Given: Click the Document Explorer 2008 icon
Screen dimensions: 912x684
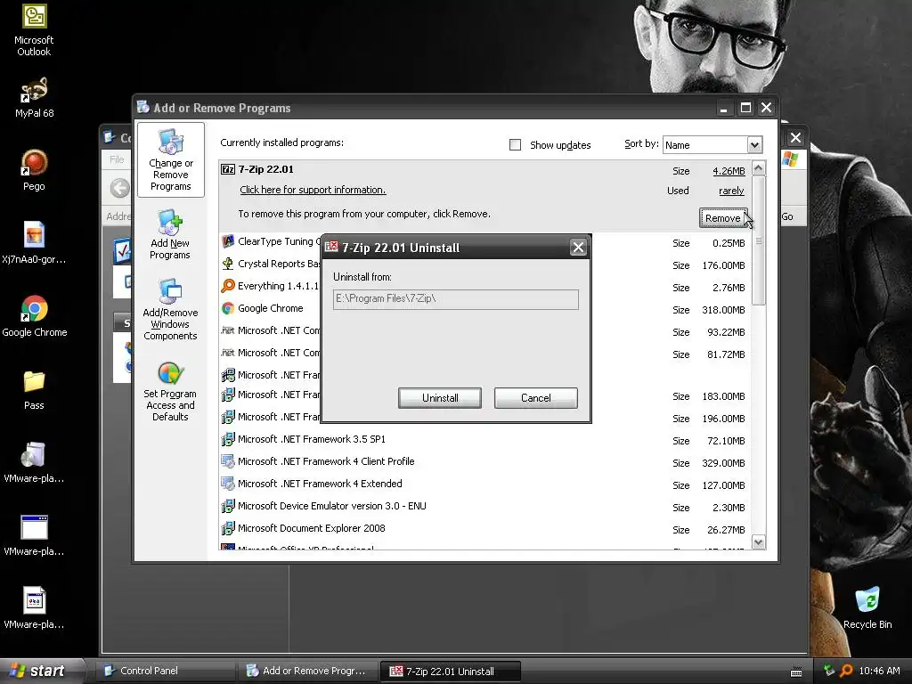Looking at the screenshot, I should click(x=228, y=528).
